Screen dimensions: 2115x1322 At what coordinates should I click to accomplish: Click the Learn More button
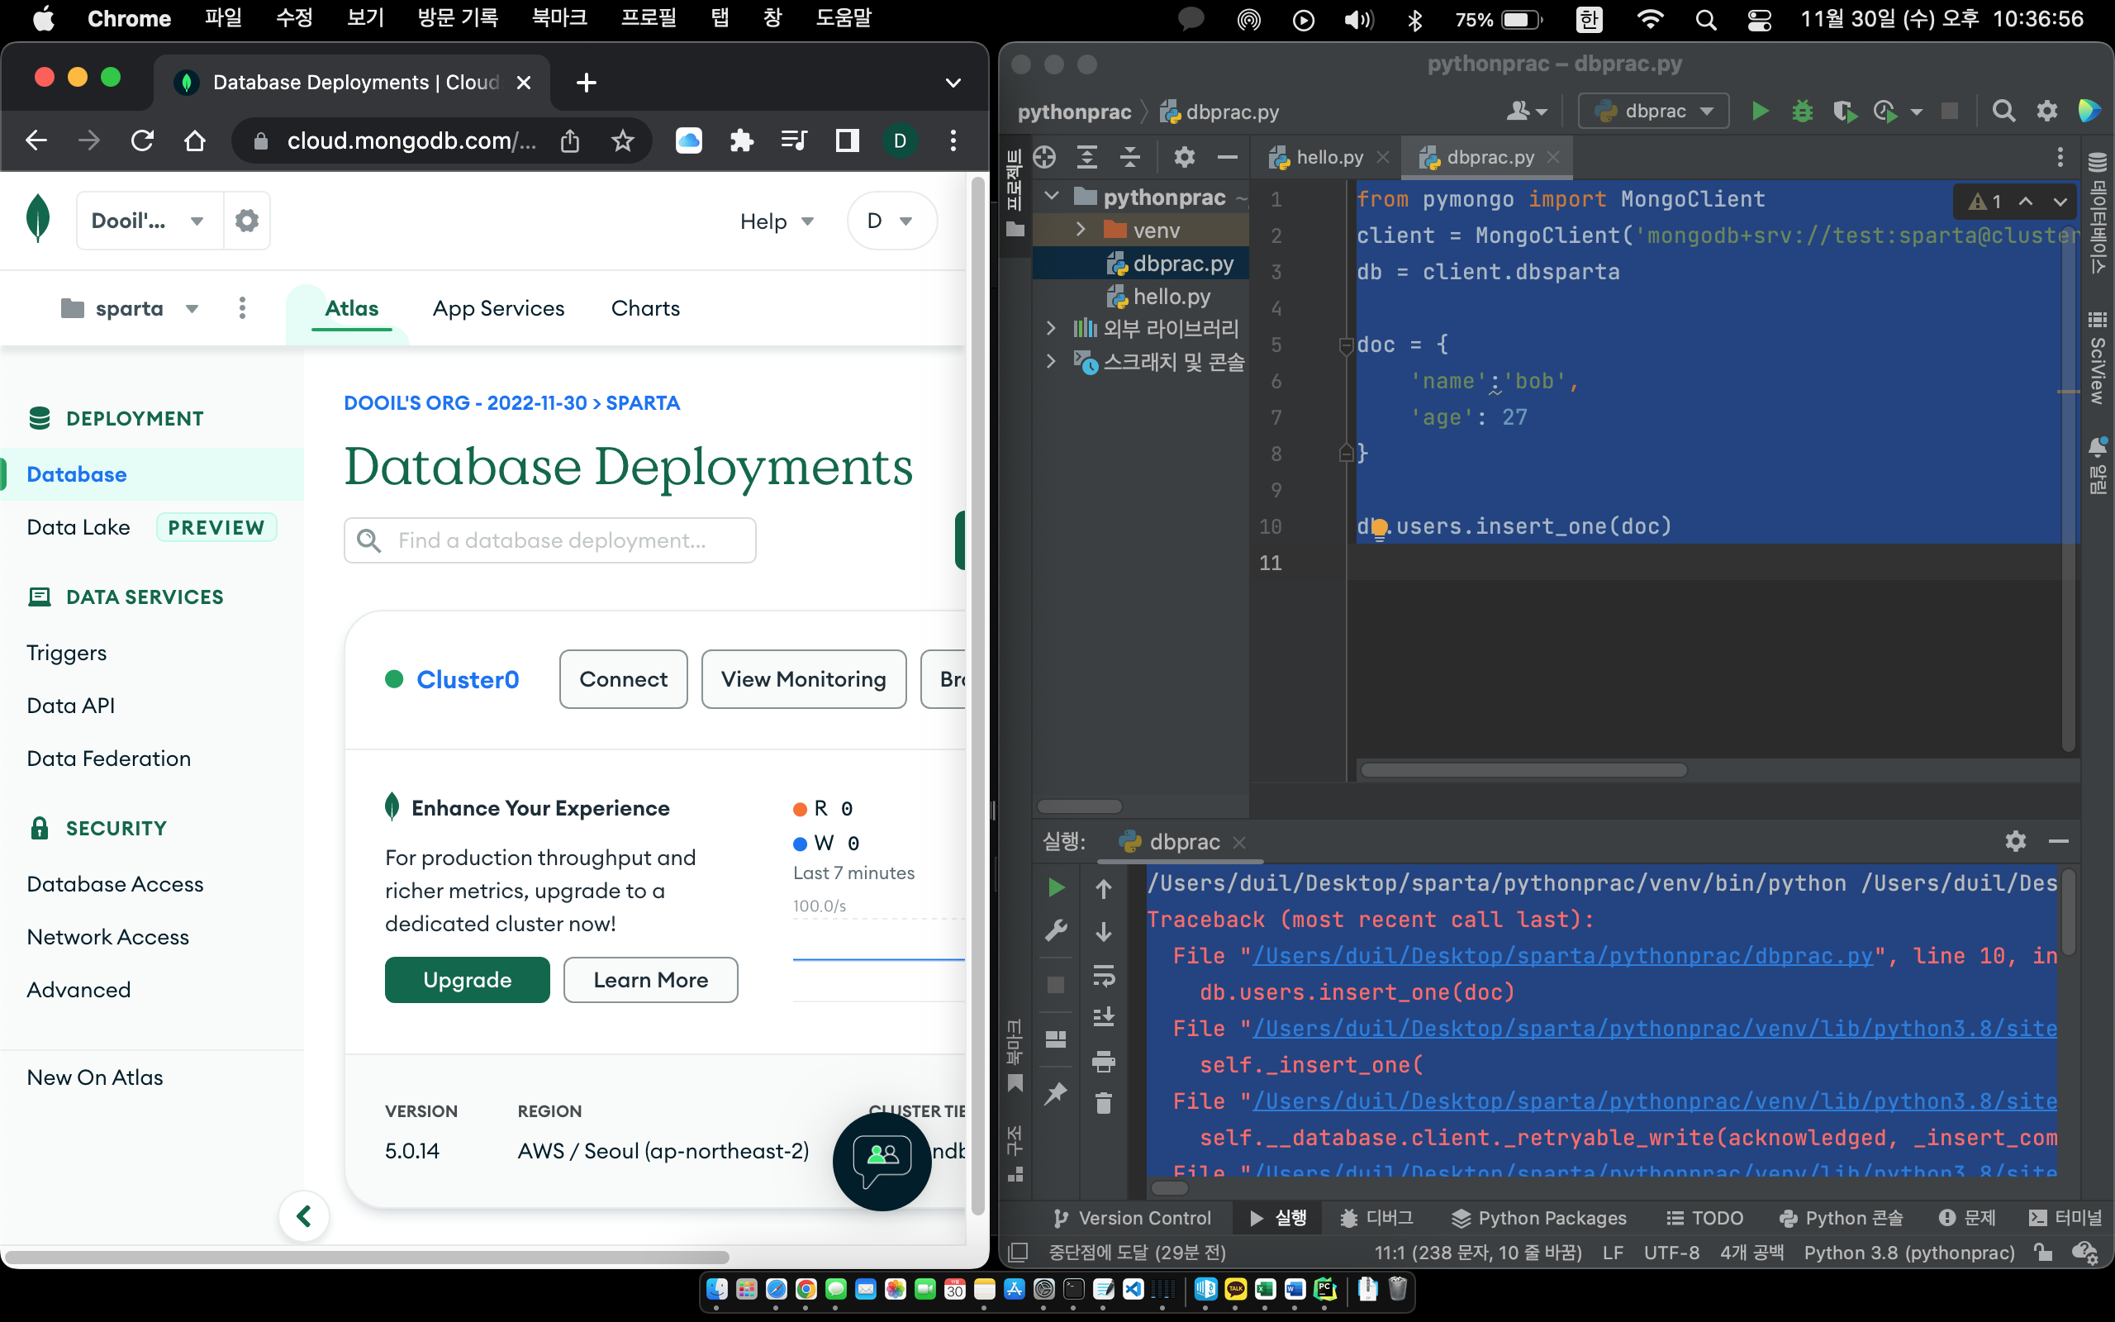[x=650, y=979]
